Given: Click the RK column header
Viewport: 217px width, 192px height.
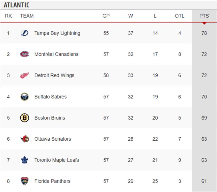Looking at the screenshot, I should 8,16.
